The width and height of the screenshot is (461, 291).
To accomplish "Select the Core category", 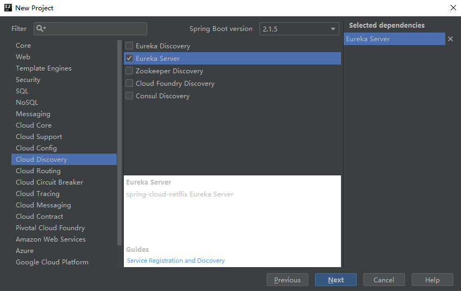I will tap(64, 46).
